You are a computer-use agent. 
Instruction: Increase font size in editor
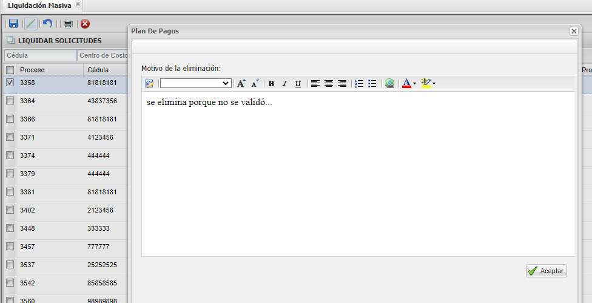pyautogui.click(x=241, y=84)
